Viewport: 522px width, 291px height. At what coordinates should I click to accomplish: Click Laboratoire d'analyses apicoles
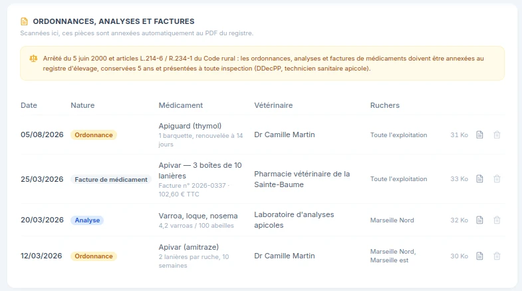[294, 220]
